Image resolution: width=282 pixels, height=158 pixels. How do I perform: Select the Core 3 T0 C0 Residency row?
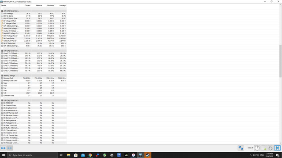tap(33, 61)
